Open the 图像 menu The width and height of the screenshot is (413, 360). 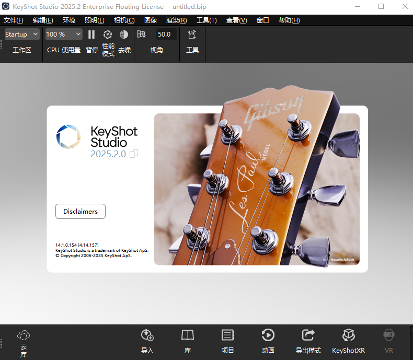(151, 20)
